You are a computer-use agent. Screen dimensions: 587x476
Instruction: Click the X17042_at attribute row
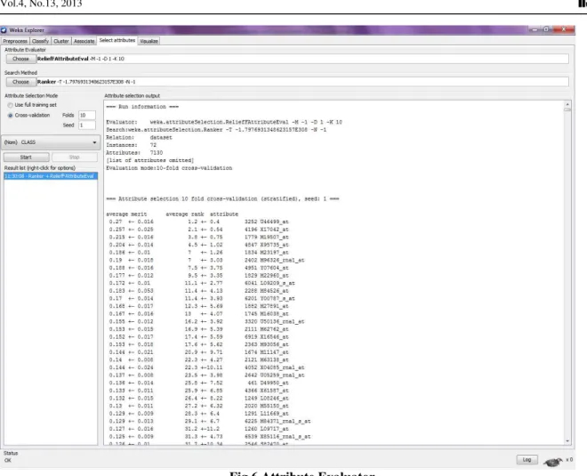click(x=199, y=230)
